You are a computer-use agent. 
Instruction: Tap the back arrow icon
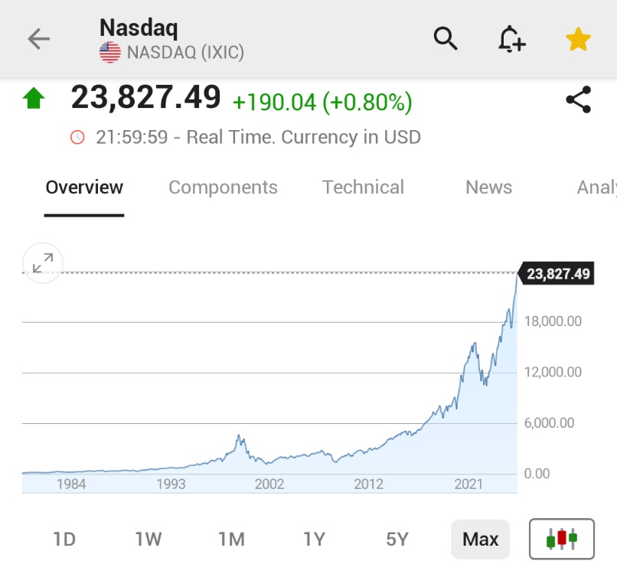[38, 39]
